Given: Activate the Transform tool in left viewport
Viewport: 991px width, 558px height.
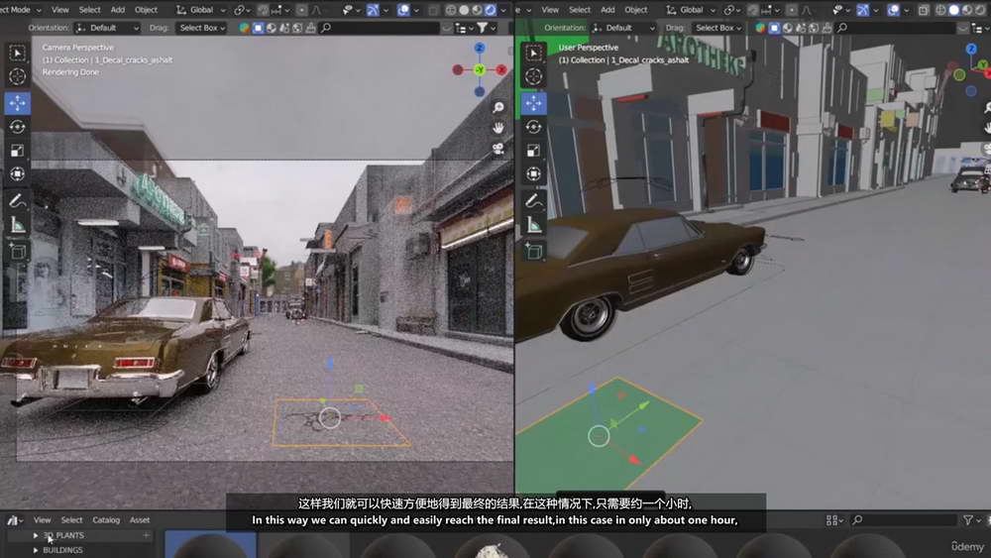Looking at the screenshot, I should click(17, 173).
